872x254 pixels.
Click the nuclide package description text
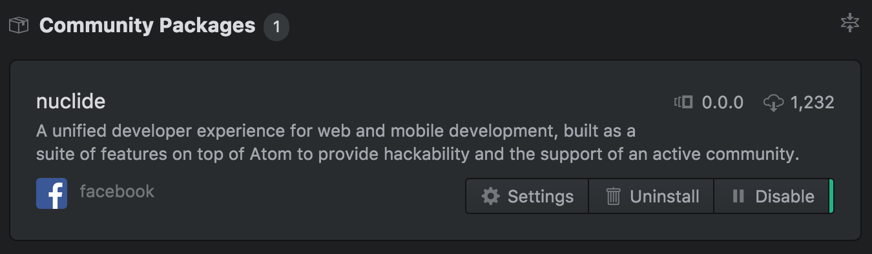(x=418, y=143)
